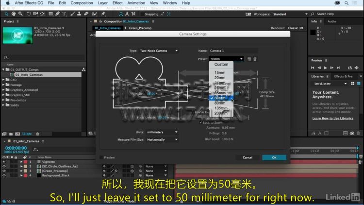Select the Eraser tool
The image size is (364, 205).
pyautogui.click(x=86, y=14)
